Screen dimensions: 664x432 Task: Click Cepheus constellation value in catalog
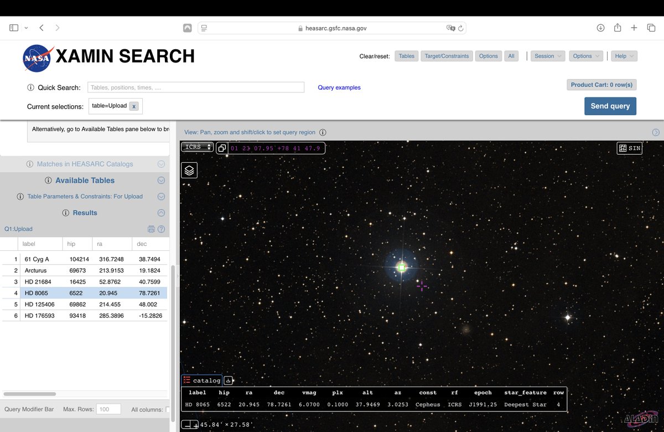coord(428,404)
